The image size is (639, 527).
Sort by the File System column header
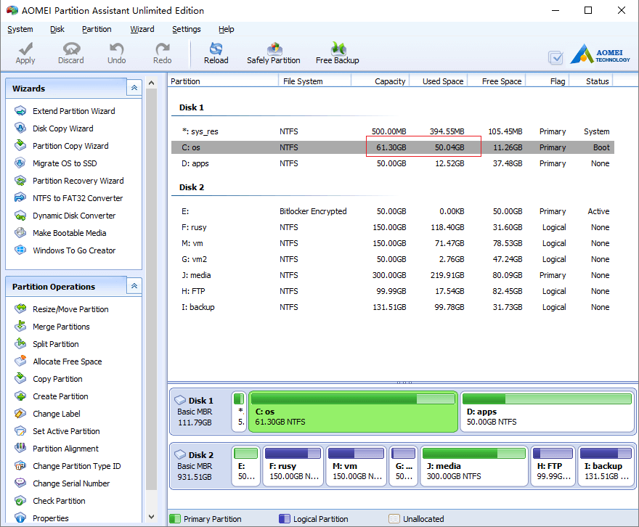(314, 81)
